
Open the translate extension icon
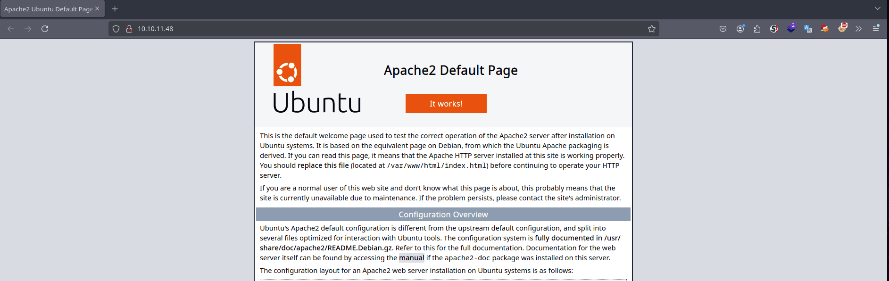tap(808, 29)
